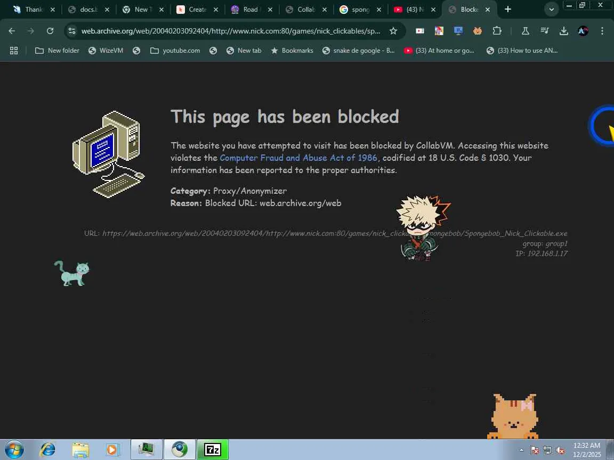Open a new browser tab
Image resolution: width=614 pixels, height=460 pixels.
pos(508,9)
